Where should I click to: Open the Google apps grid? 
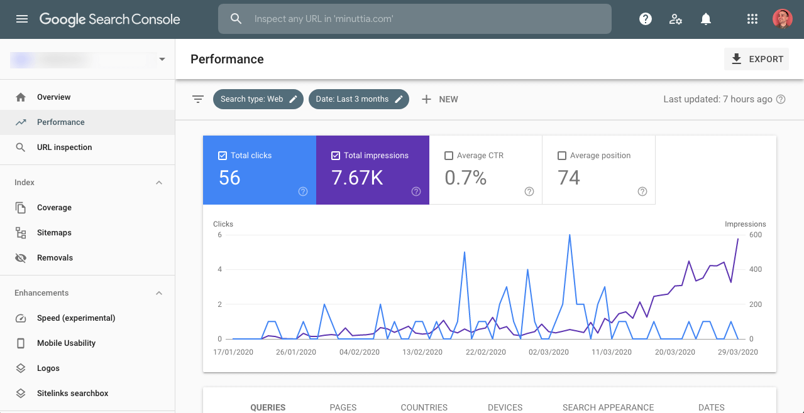tap(752, 19)
